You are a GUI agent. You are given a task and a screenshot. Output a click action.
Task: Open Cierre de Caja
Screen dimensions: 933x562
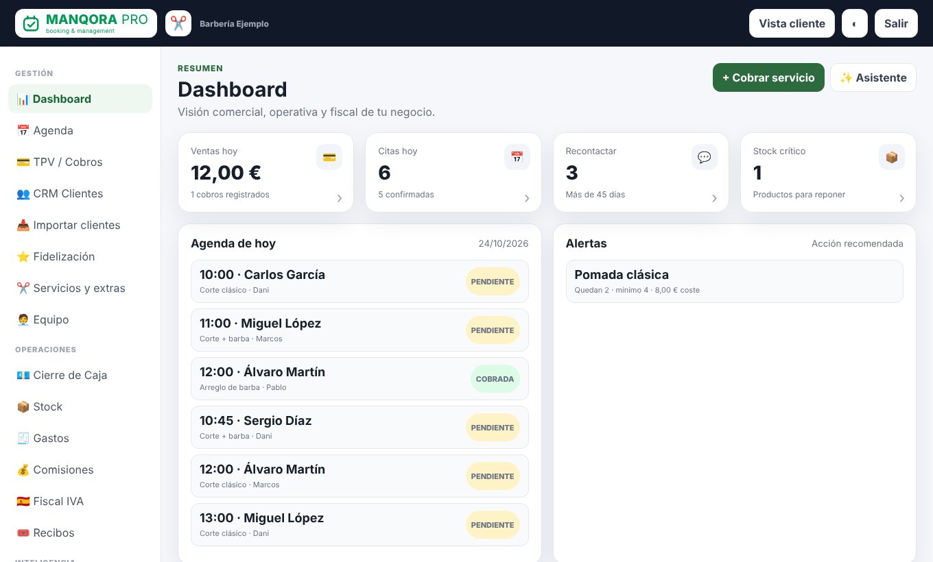(80, 375)
